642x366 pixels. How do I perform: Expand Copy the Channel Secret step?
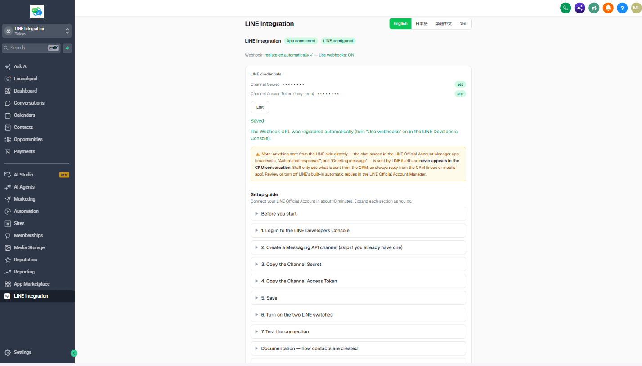pyautogui.click(x=358, y=264)
